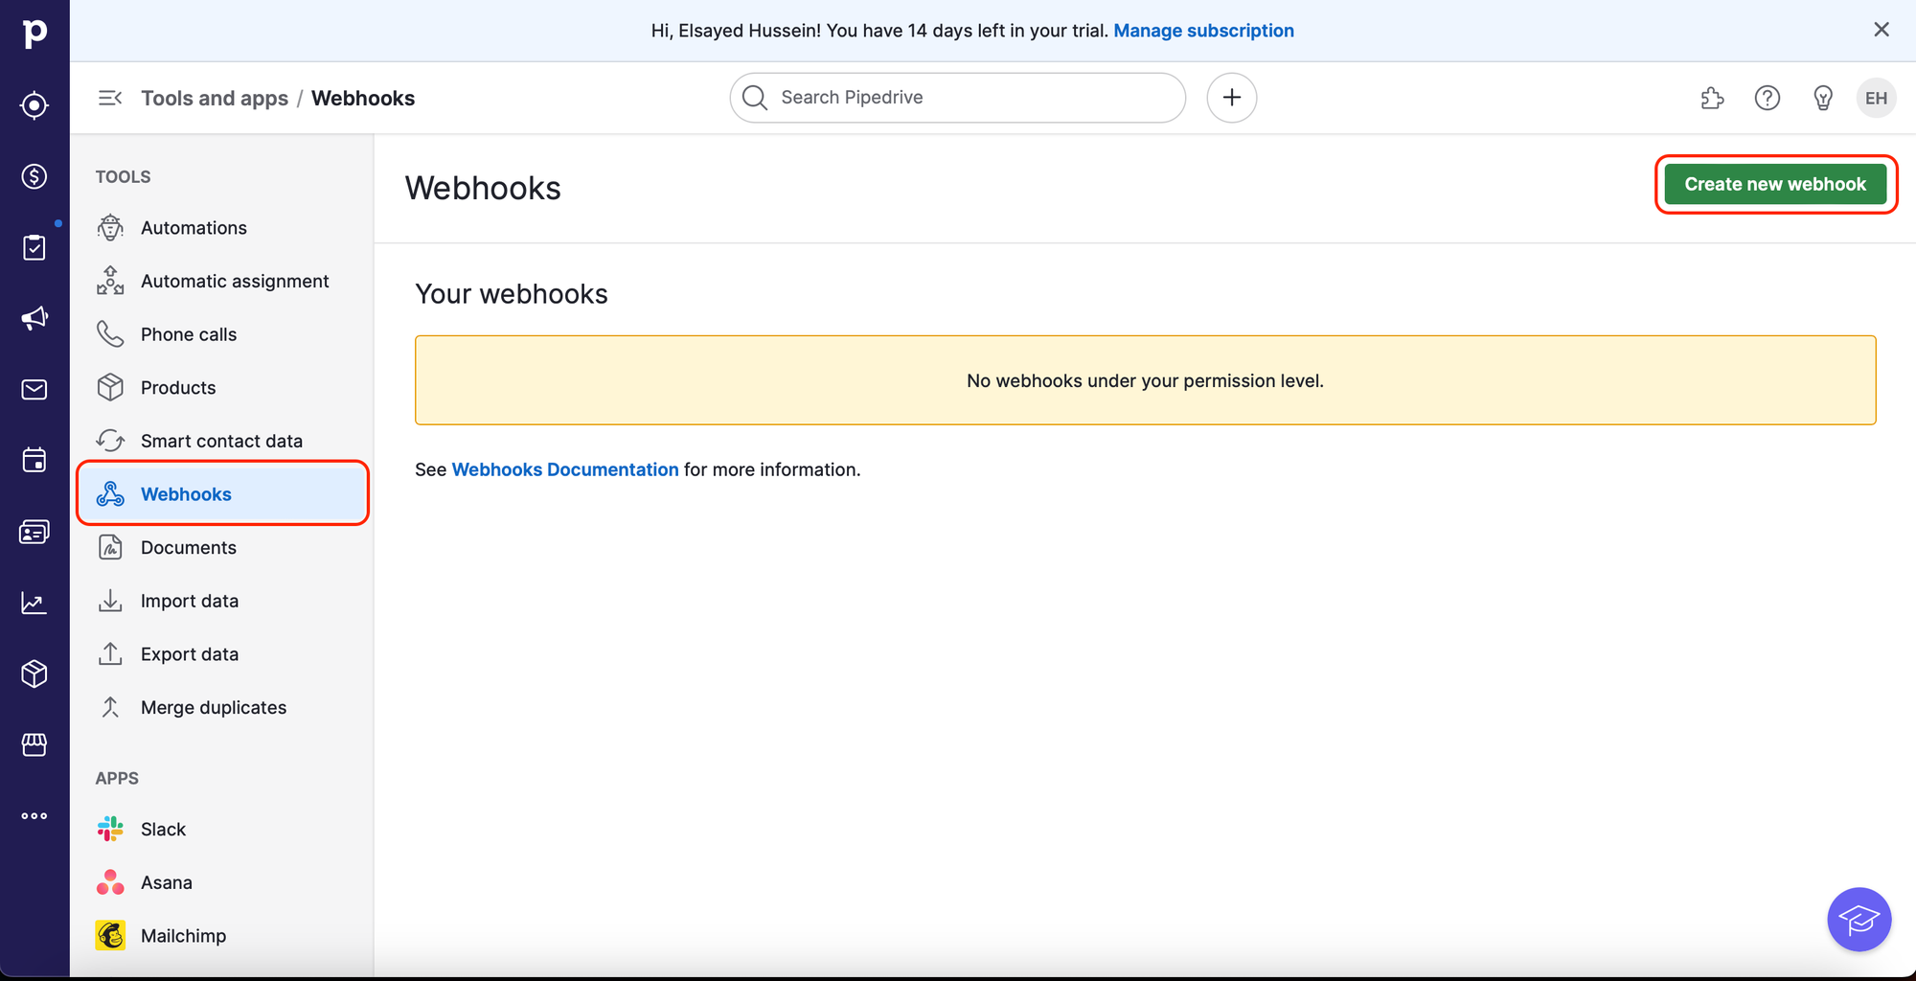Open the plus quick-add menu
This screenshot has width=1916, height=981.
click(x=1231, y=98)
